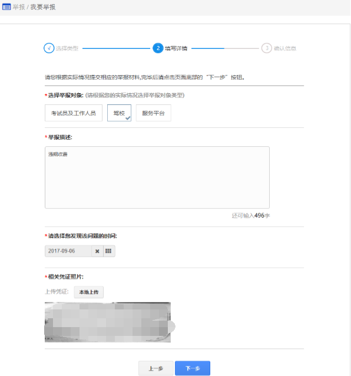Open the calendar grid icon
This screenshot has width=351, height=376.
tap(108, 251)
